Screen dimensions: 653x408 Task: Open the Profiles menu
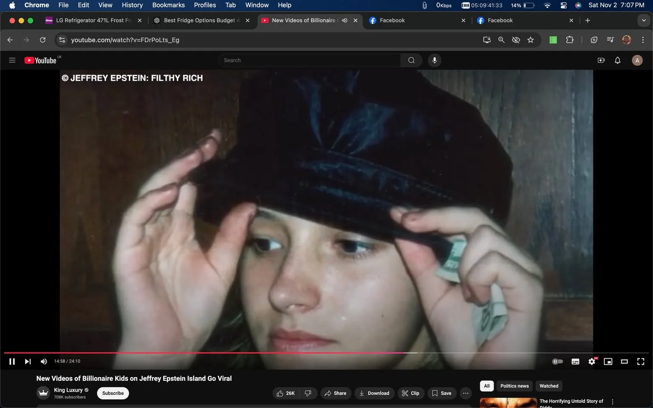(205, 5)
